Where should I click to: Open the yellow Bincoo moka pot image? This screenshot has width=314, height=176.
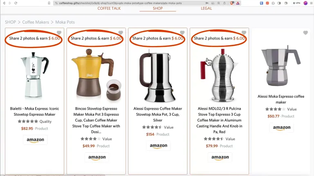(x=96, y=75)
